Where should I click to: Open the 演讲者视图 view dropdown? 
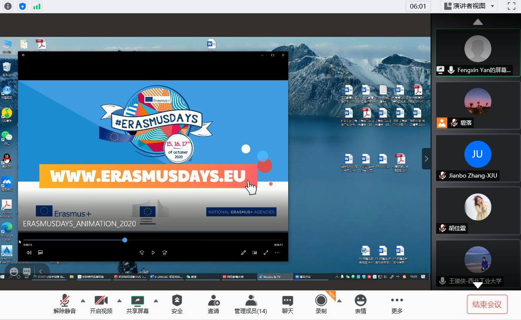pos(469,6)
